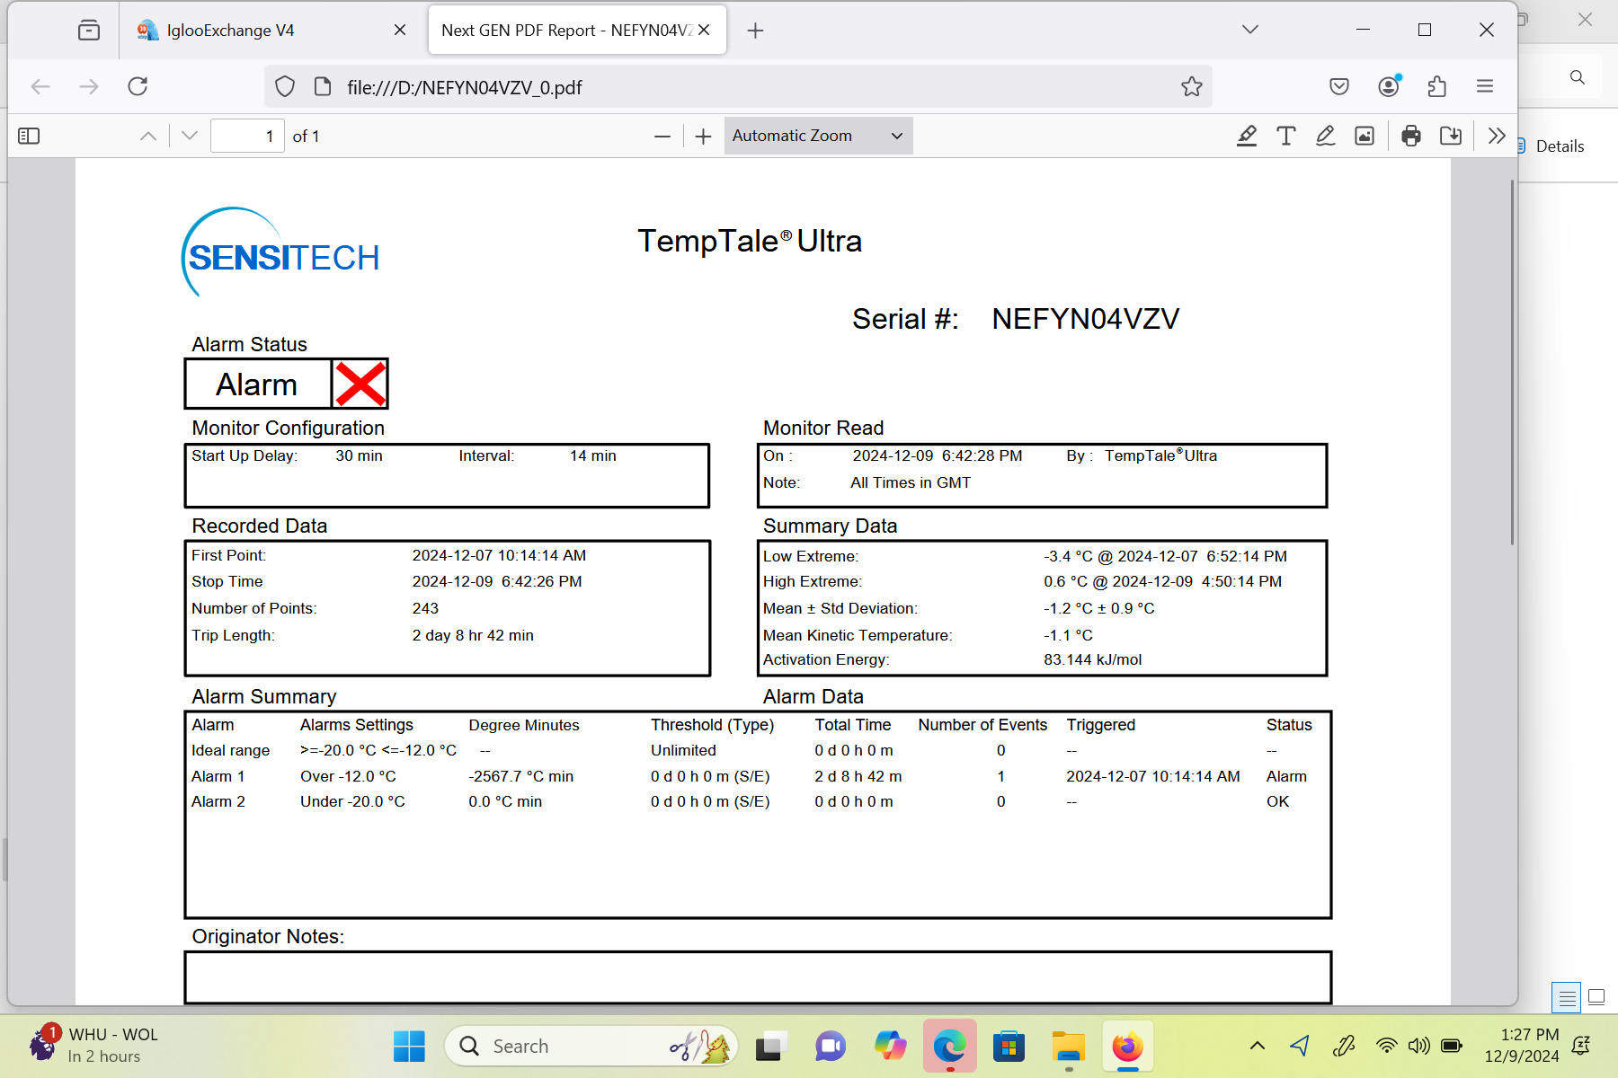The width and height of the screenshot is (1618, 1078).
Task: Select the PDF add text tool
Action: pos(1286,136)
